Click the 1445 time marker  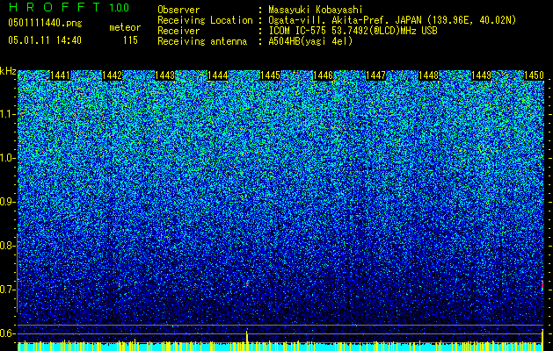pos(270,75)
